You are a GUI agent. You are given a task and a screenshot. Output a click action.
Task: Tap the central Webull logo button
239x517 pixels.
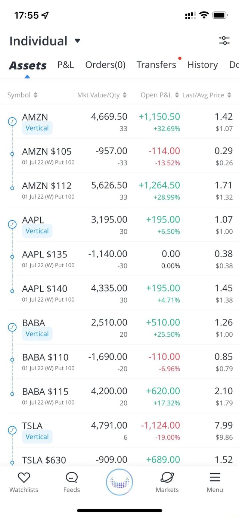[x=119, y=482]
